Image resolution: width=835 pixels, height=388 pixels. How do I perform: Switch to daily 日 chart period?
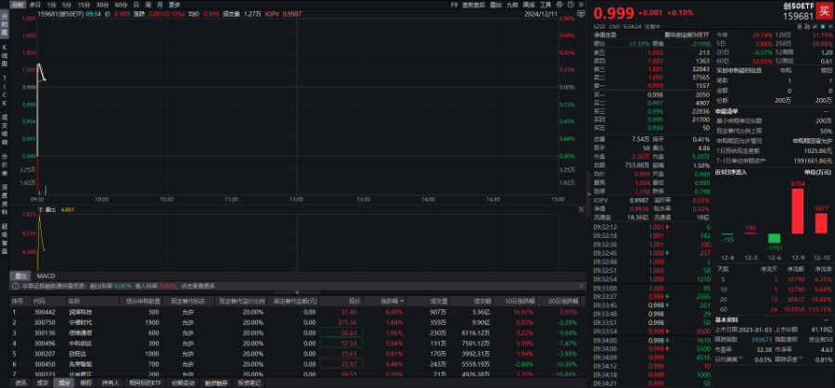coord(135,5)
